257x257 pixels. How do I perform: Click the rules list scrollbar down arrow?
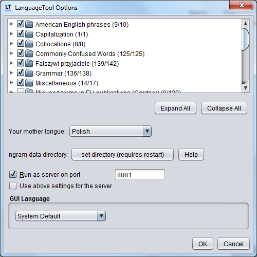[246, 88]
